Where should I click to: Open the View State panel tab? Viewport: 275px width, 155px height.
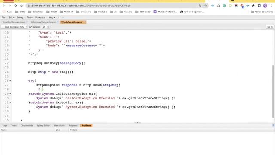[x=59, y=125]
